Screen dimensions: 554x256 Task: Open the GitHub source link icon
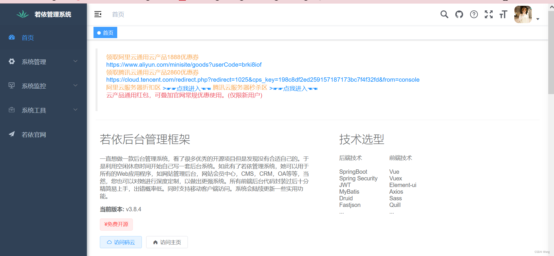coord(459,14)
